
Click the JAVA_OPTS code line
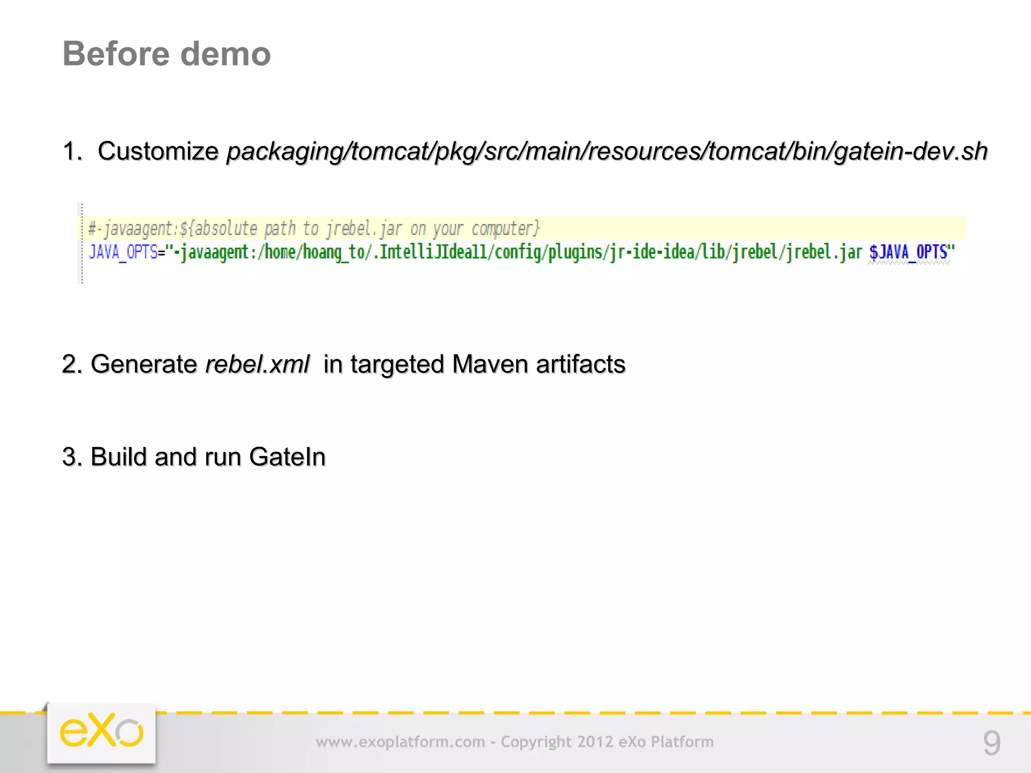click(522, 253)
